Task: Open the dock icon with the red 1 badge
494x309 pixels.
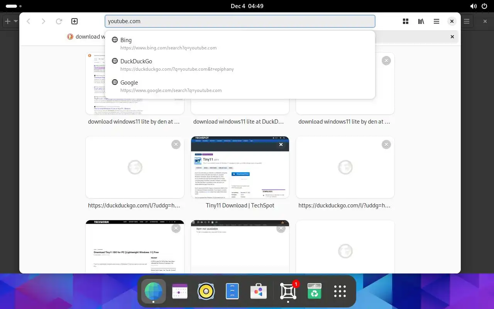Action: [x=288, y=291]
